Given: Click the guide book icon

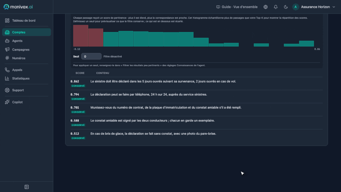Looking at the screenshot, I should click(x=218, y=7).
